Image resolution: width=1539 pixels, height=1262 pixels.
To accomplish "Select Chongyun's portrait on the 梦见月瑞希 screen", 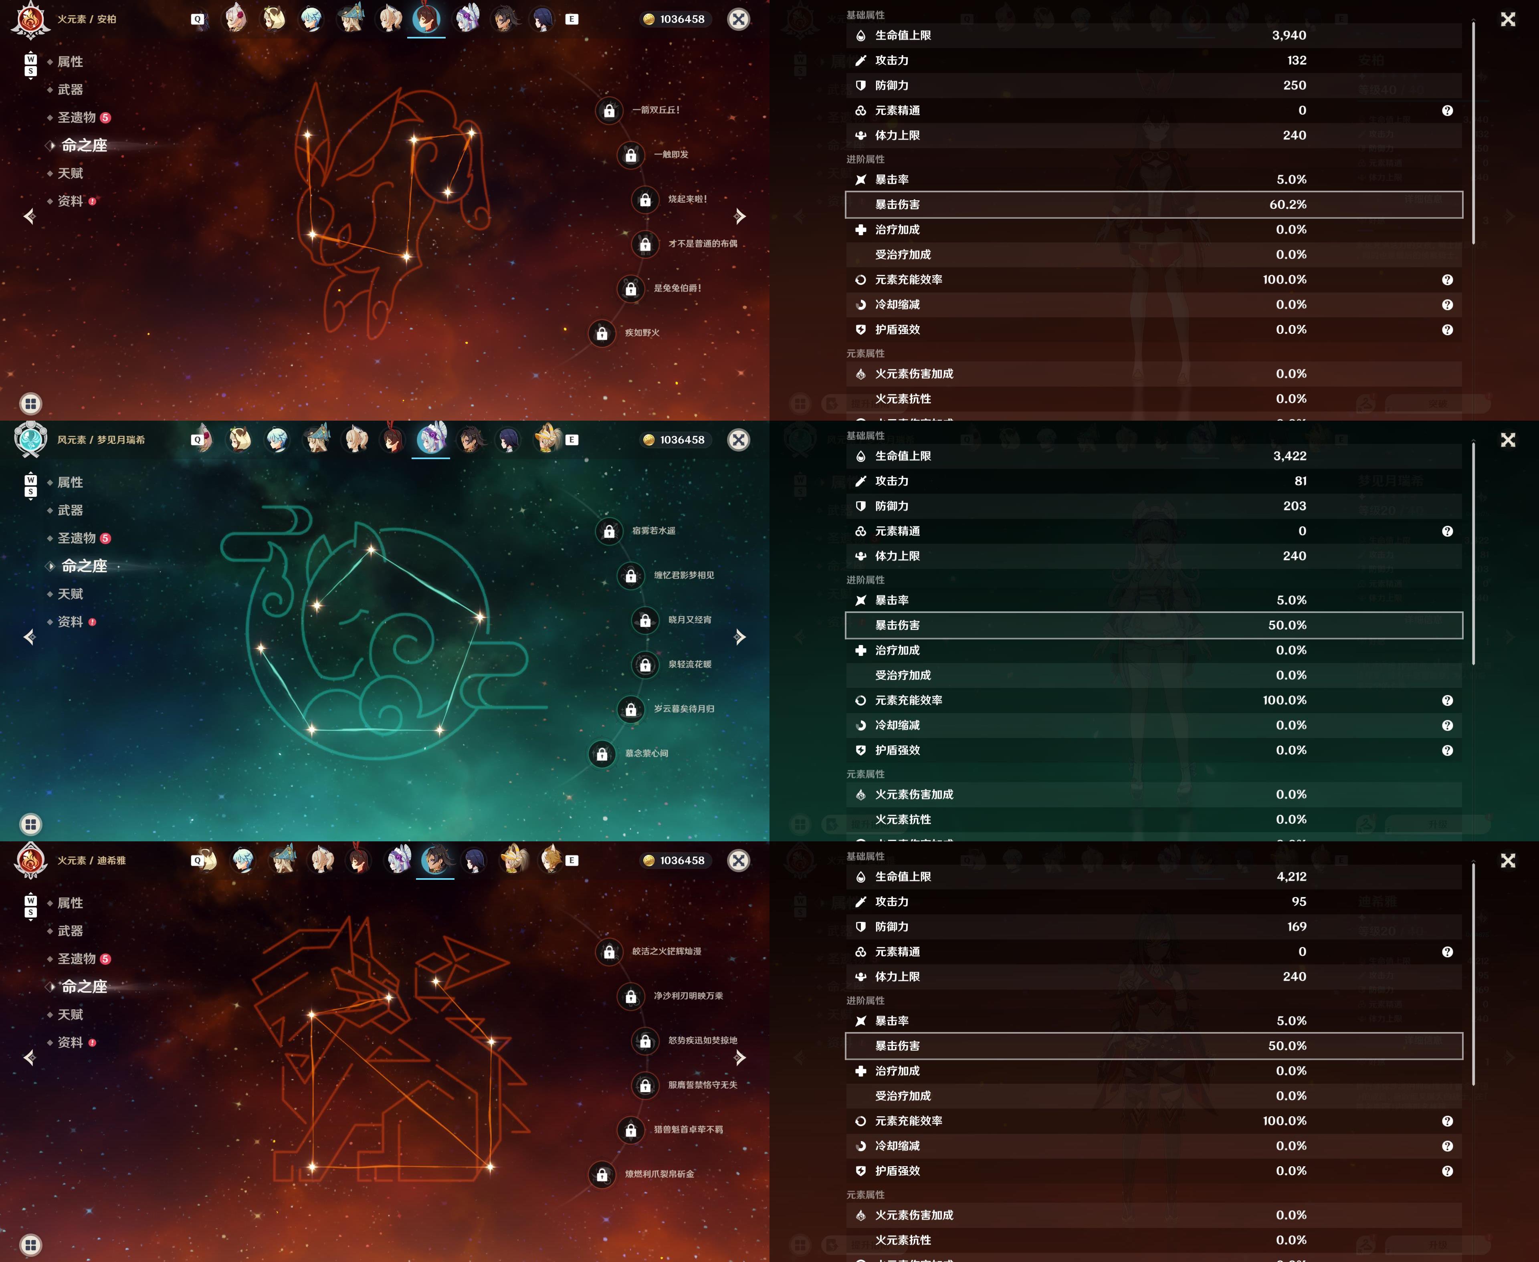I will click(277, 439).
